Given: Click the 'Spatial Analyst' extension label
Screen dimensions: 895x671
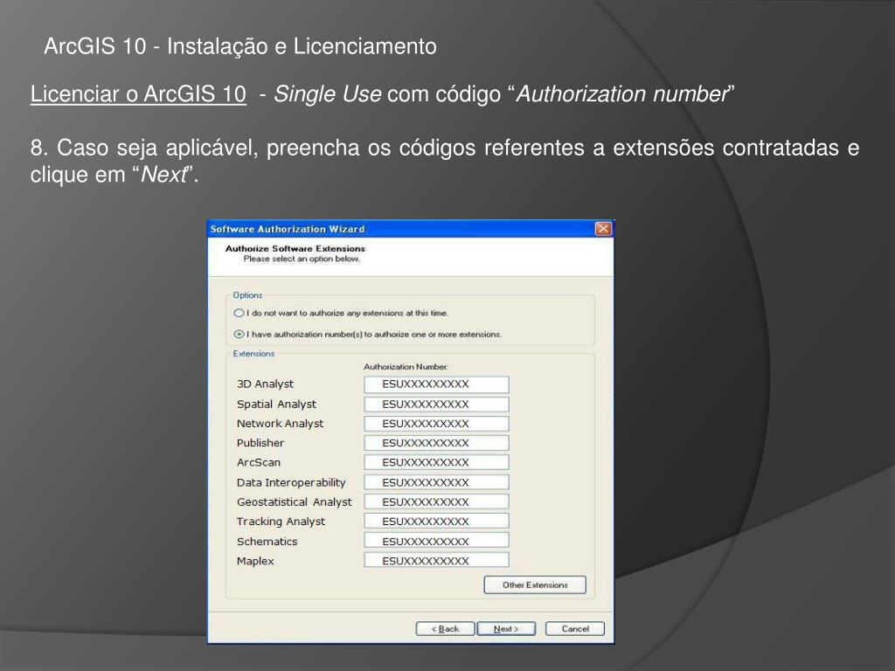Looking at the screenshot, I should pyautogui.click(x=276, y=404).
